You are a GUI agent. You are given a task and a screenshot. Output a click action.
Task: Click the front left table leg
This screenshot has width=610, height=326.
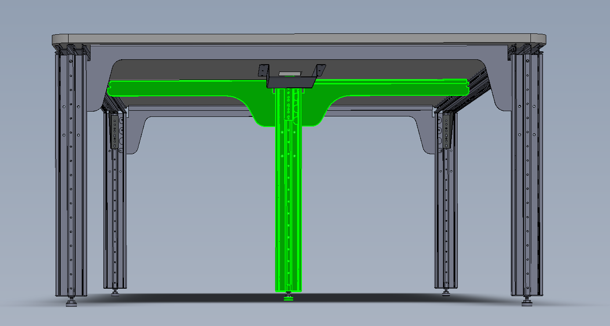click(70, 176)
